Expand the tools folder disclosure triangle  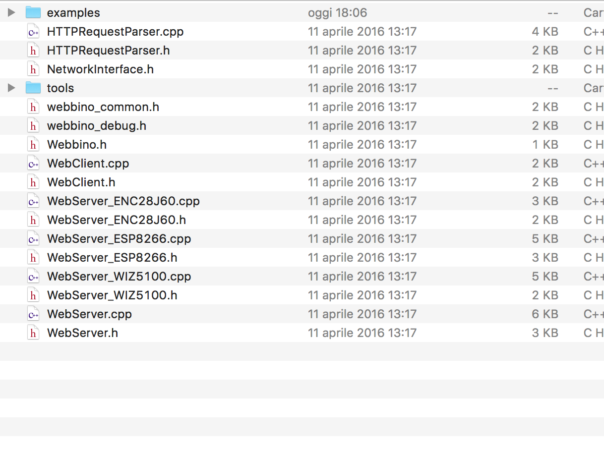point(11,88)
